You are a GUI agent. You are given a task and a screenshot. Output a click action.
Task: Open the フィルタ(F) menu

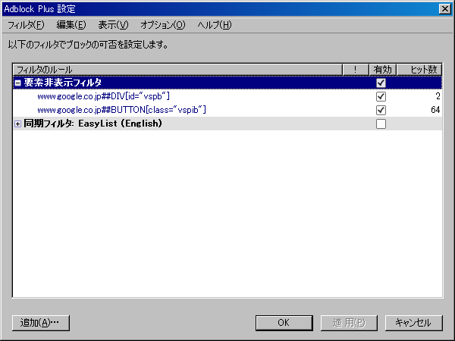[x=26, y=25]
